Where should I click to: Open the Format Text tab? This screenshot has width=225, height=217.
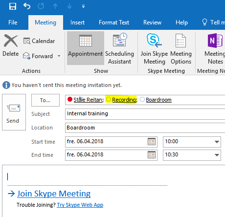[114, 22]
